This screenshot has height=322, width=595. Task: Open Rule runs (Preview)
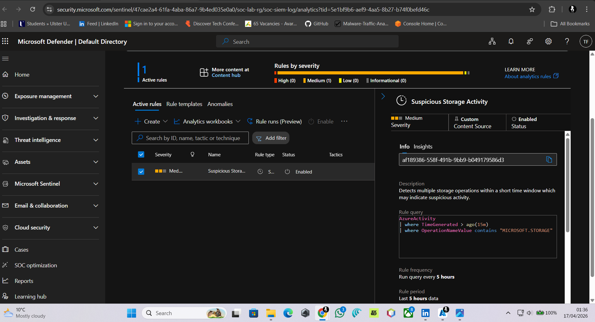274,121
